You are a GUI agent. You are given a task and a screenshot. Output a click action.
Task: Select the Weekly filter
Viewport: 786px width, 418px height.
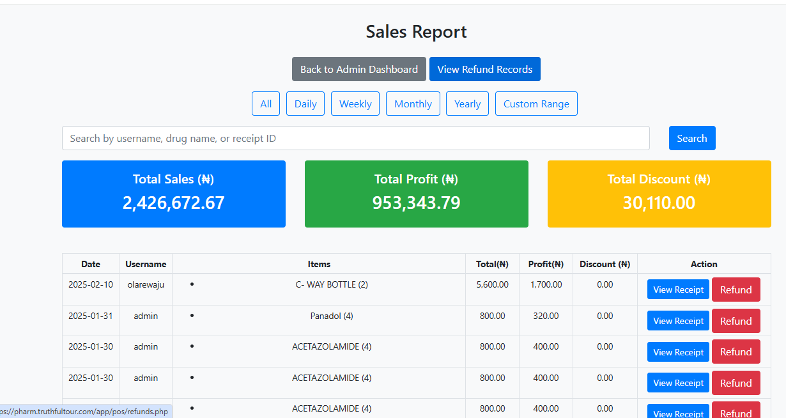click(x=355, y=103)
